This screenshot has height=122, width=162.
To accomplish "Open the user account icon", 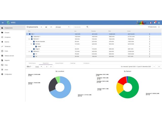I will point(159,23).
